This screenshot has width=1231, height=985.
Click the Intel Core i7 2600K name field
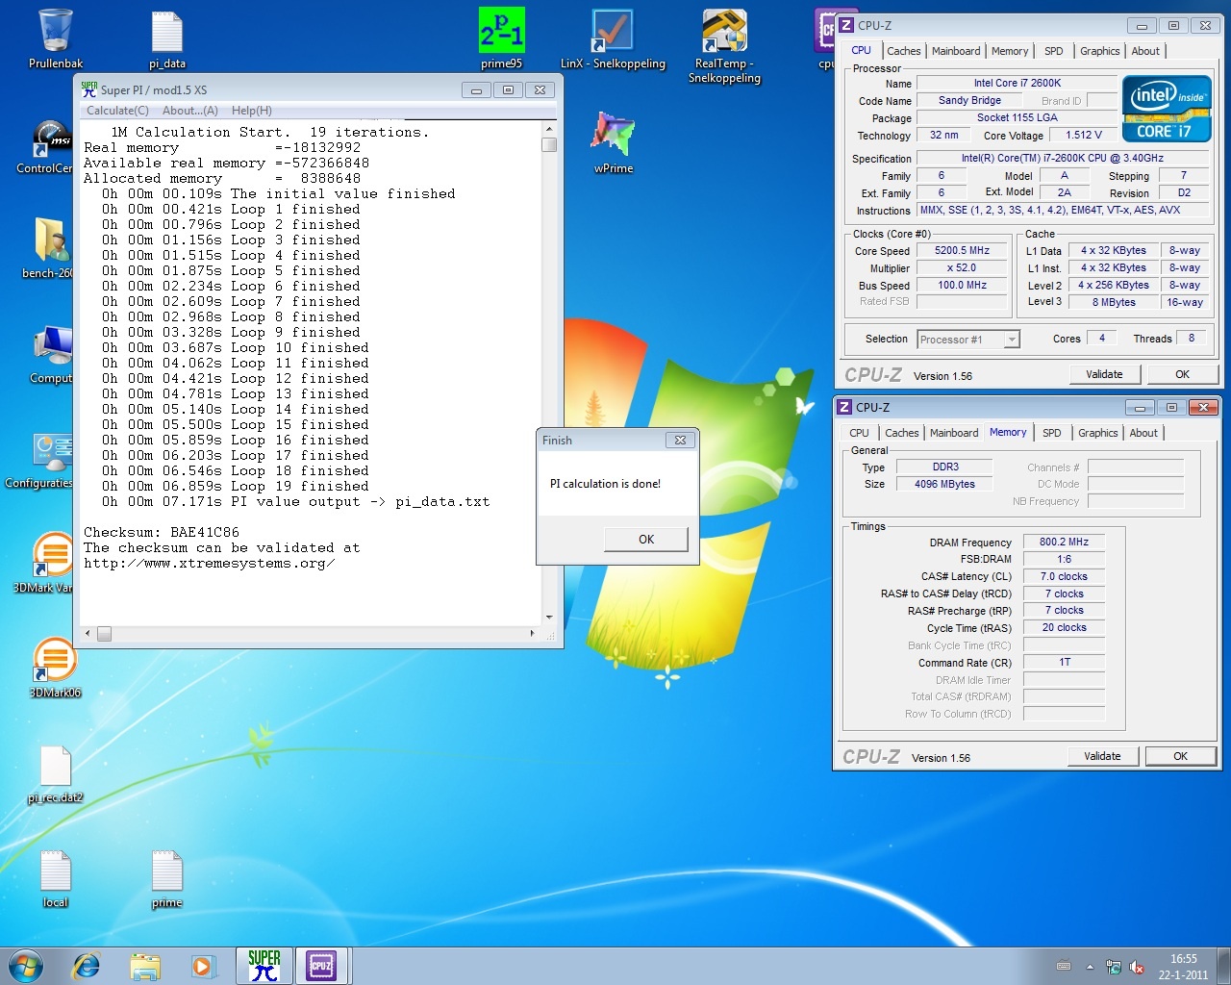[x=1017, y=83]
